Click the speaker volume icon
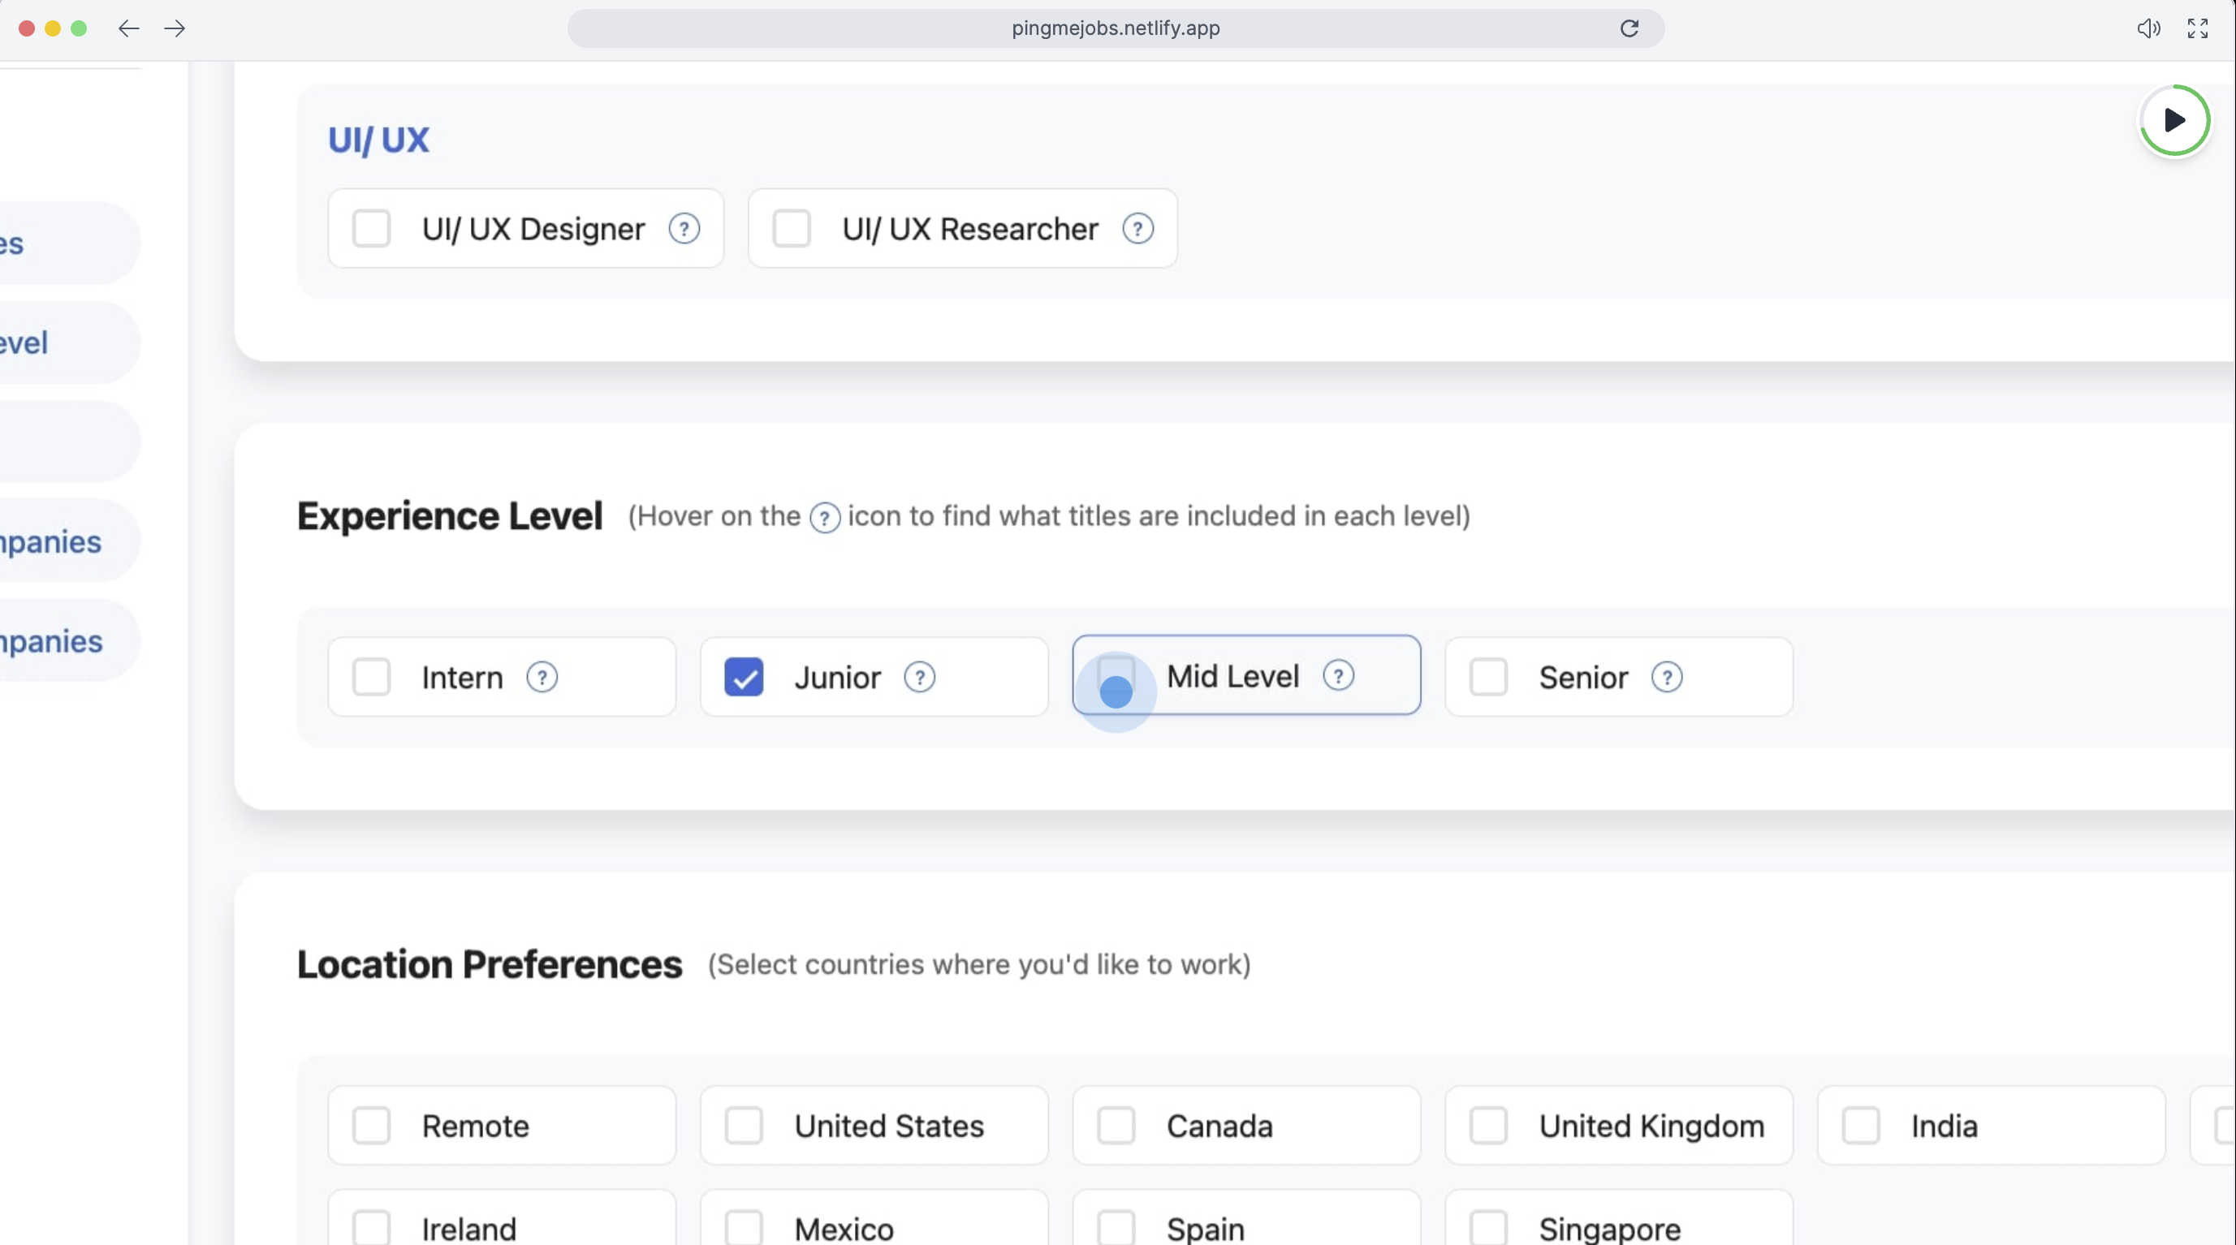The height and width of the screenshot is (1245, 2236). pyautogui.click(x=2148, y=28)
